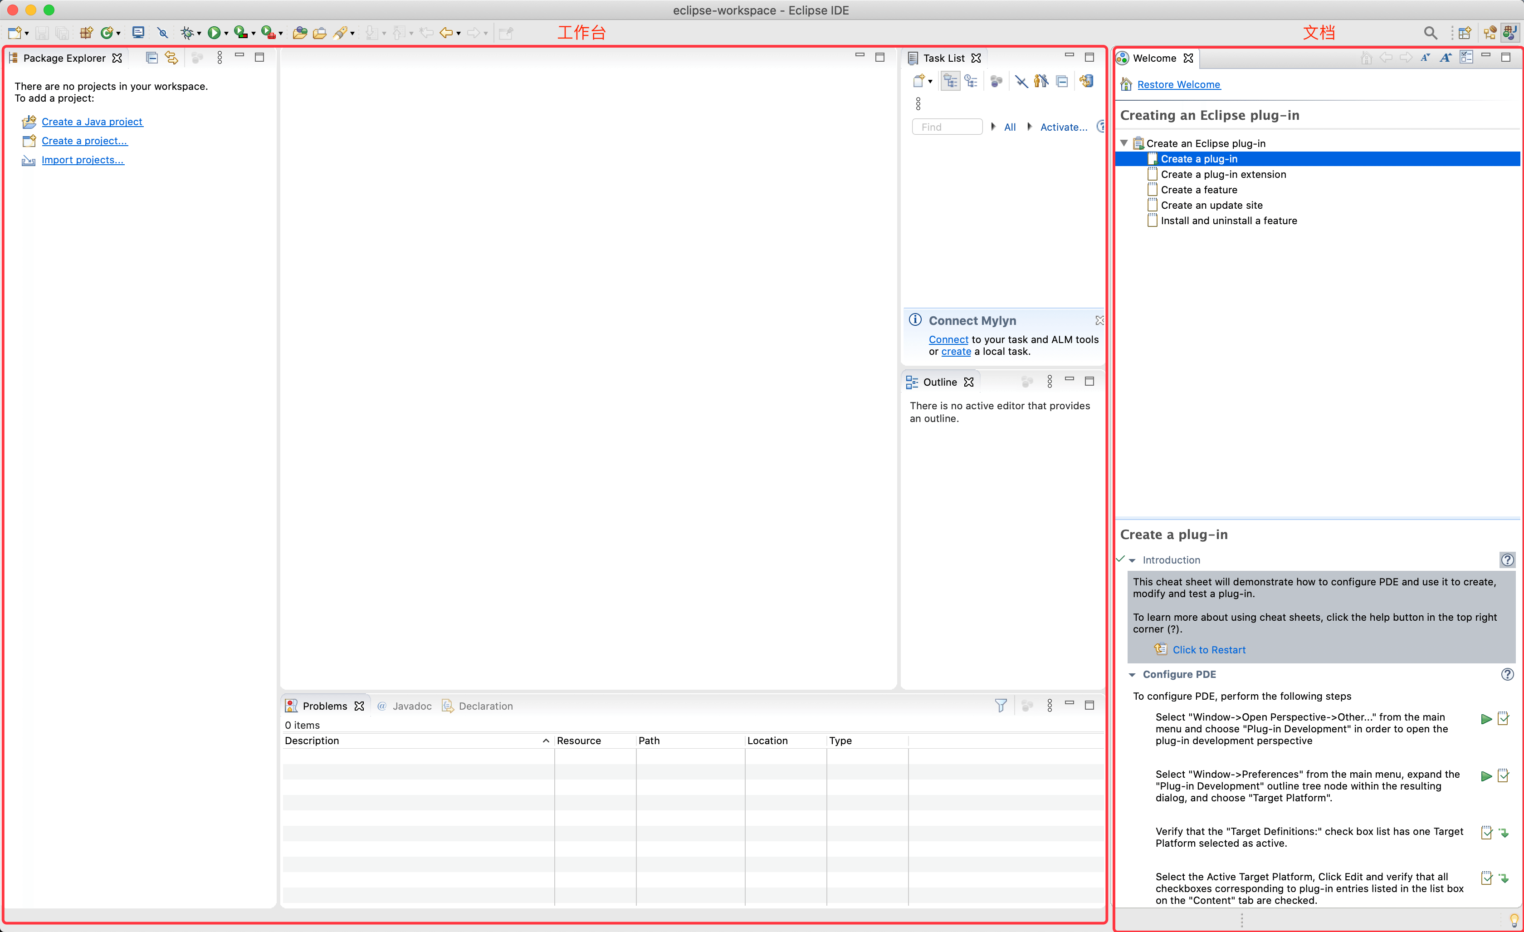The height and width of the screenshot is (932, 1524).
Task: Toggle Scheduled presentation in Task List
Action: click(x=971, y=81)
